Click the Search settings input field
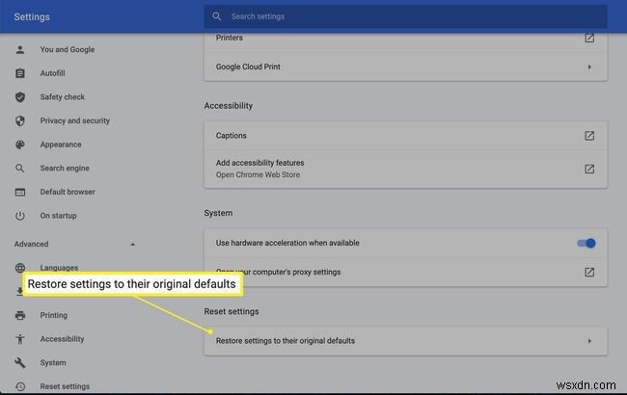Viewport: 627px width, 395px height. [x=405, y=16]
